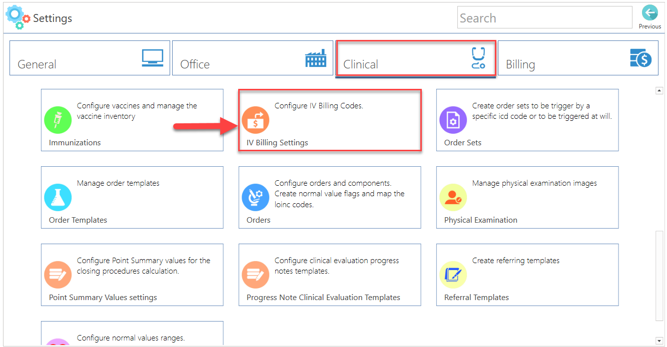Switch to the General tab
Viewport: 667px width, 347px height.
pos(90,58)
